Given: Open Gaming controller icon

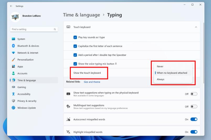Looking at the screenshot, I should tap(13, 87).
